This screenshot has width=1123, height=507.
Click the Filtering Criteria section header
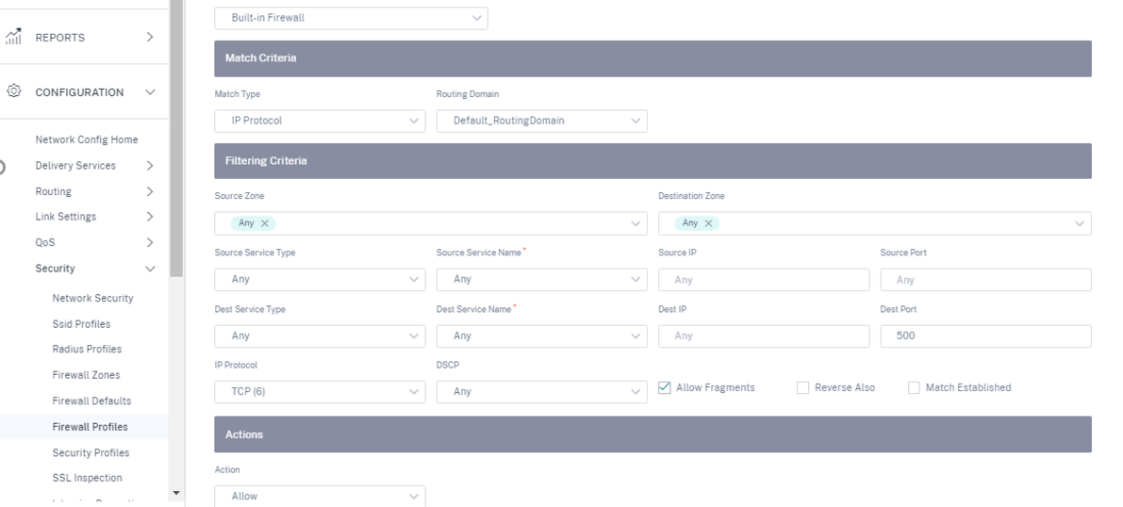point(652,161)
